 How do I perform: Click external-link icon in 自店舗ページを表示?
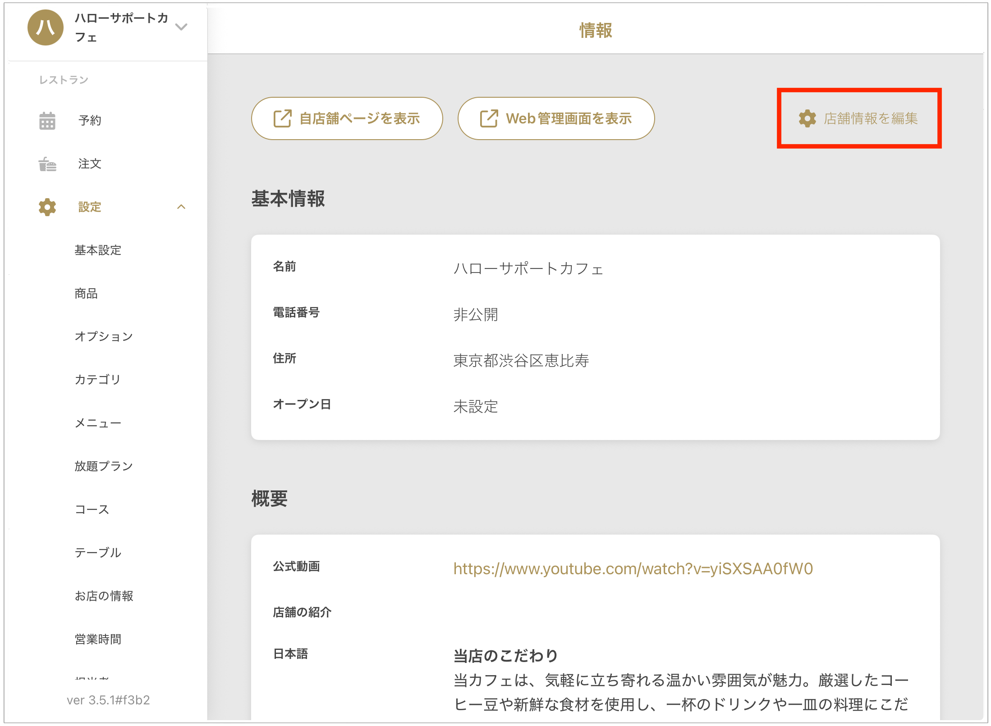[283, 118]
